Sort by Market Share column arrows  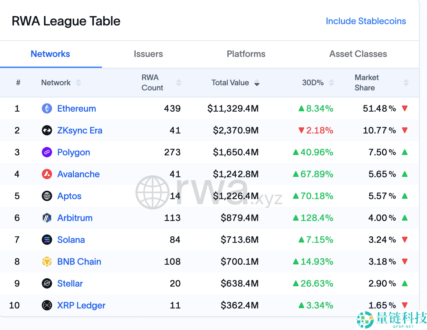coord(406,83)
